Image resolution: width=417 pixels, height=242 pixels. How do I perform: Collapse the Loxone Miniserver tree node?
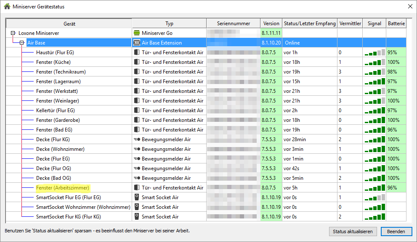[13, 33]
